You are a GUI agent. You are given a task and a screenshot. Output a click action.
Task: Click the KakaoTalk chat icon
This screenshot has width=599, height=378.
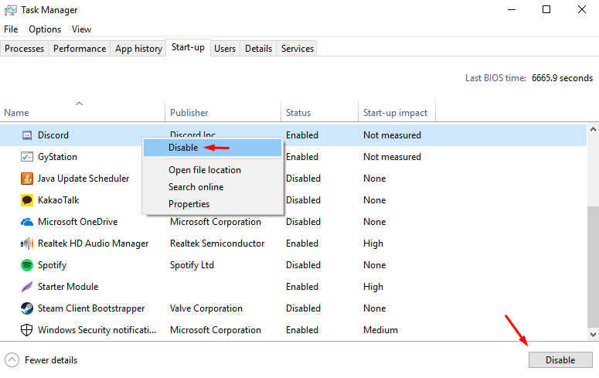click(x=27, y=200)
